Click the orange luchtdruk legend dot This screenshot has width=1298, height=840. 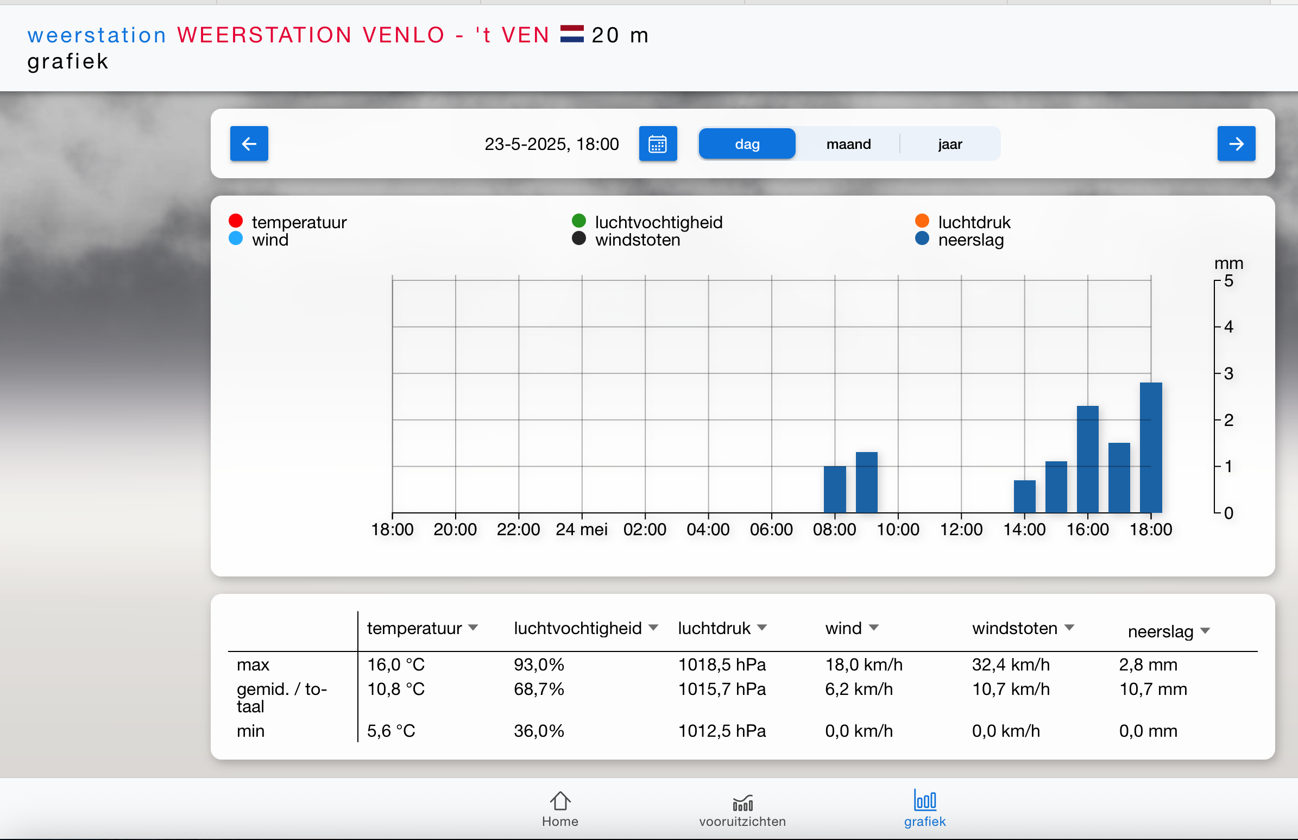[922, 221]
